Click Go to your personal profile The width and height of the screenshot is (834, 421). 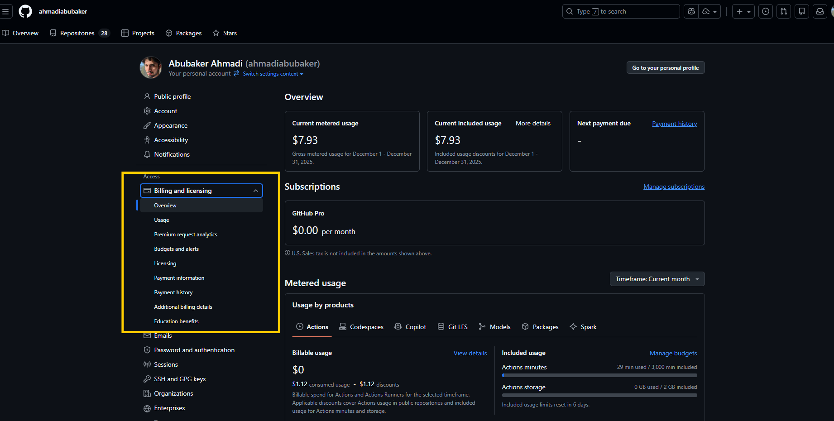tap(665, 68)
